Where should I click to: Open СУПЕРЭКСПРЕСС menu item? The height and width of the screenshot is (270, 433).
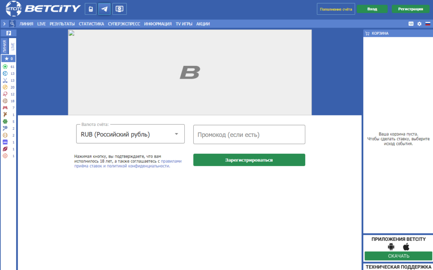point(124,24)
